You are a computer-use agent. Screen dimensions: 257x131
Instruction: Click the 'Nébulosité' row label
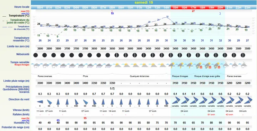coord(23,54)
